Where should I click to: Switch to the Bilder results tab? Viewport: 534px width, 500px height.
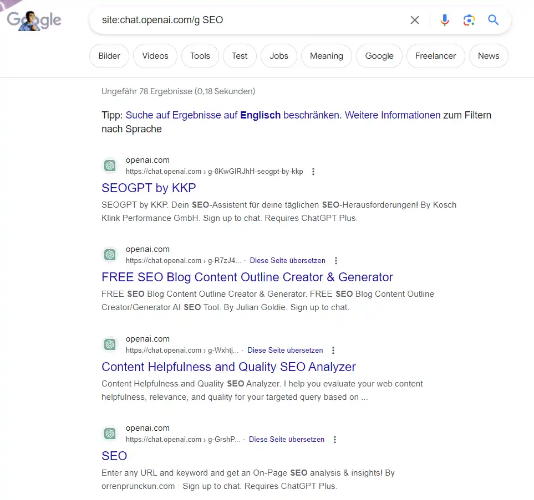pyautogui.click(x=109, y=55)
